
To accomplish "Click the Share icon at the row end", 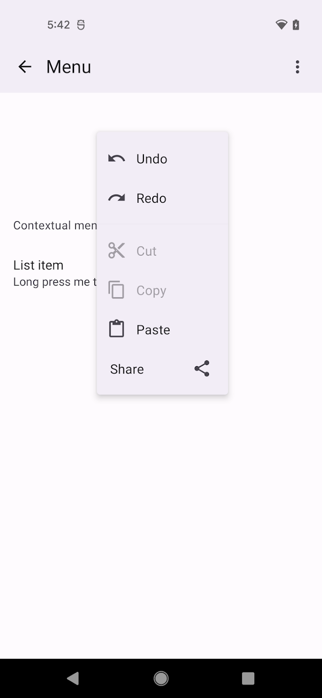I will tap(202, 369).
